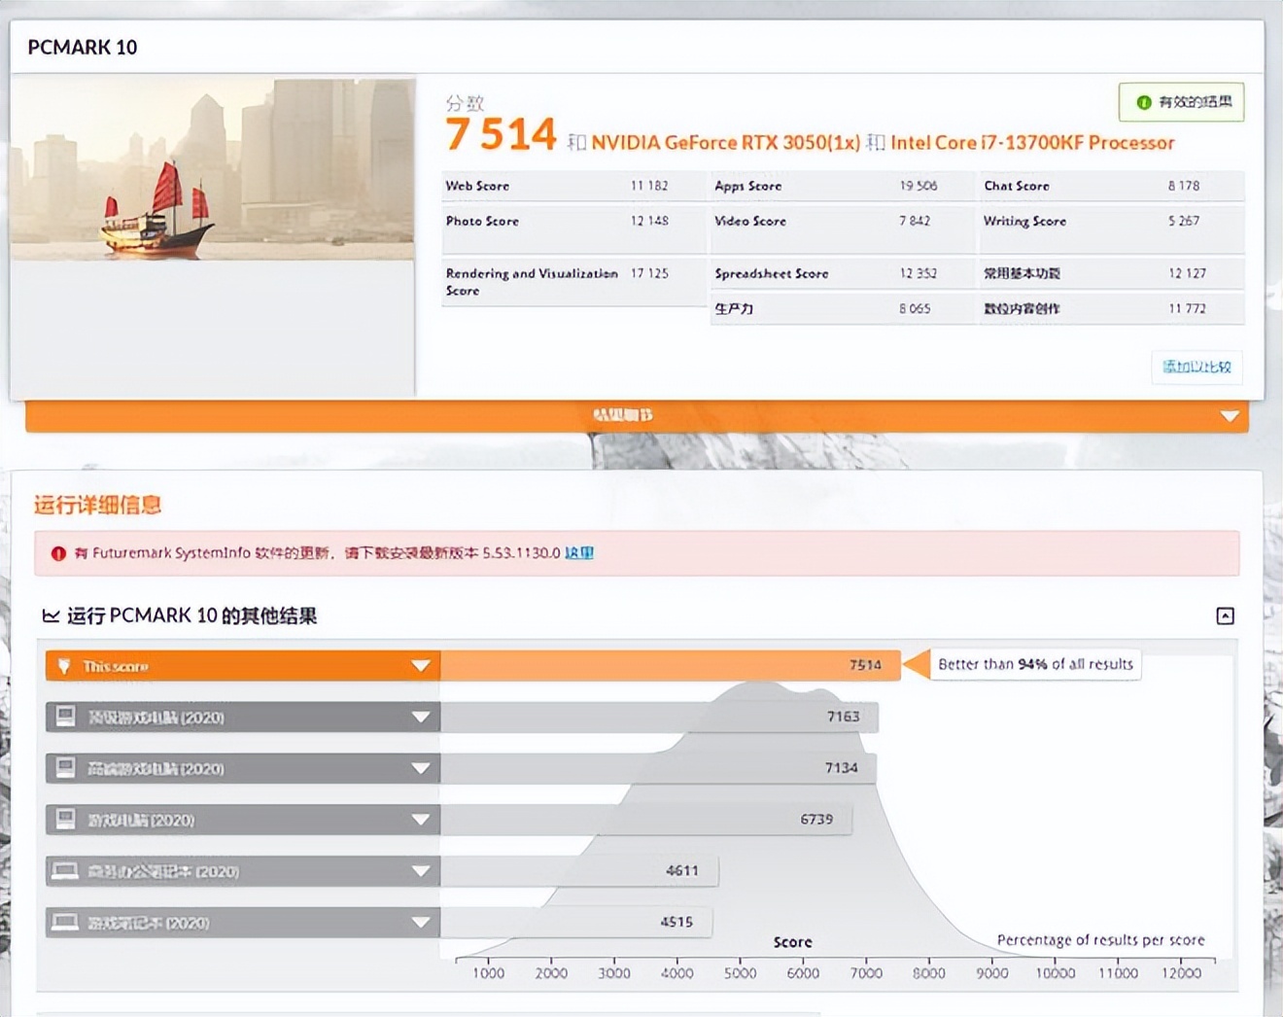Click the Photo Score value 12 148
The image size is (1283, 1017).
pyautogui.click(x=649, y=221)
